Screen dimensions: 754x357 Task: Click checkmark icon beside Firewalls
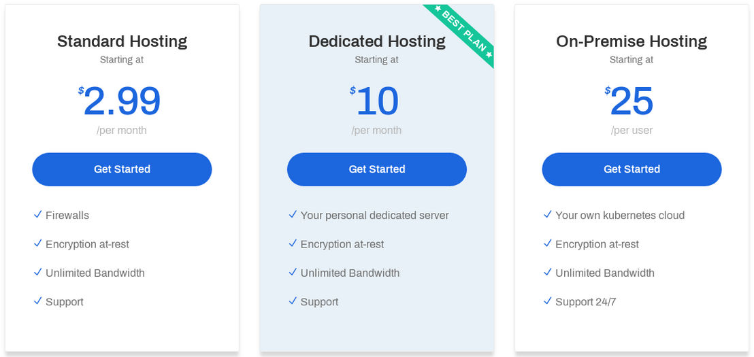pos(38,214)
